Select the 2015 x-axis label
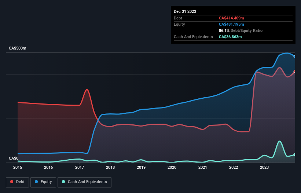The height and width of the screenshot is (193, 301). point(18,167)
